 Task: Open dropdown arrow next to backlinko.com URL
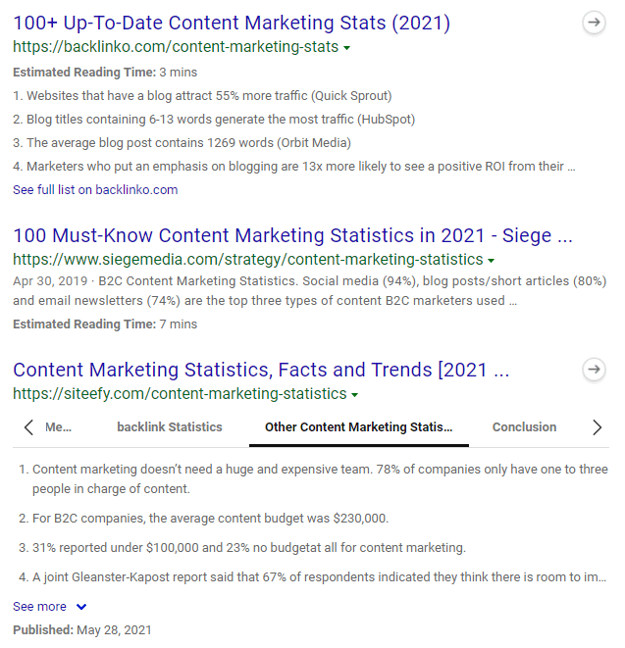pyautogui.click(x=347, y=48)
